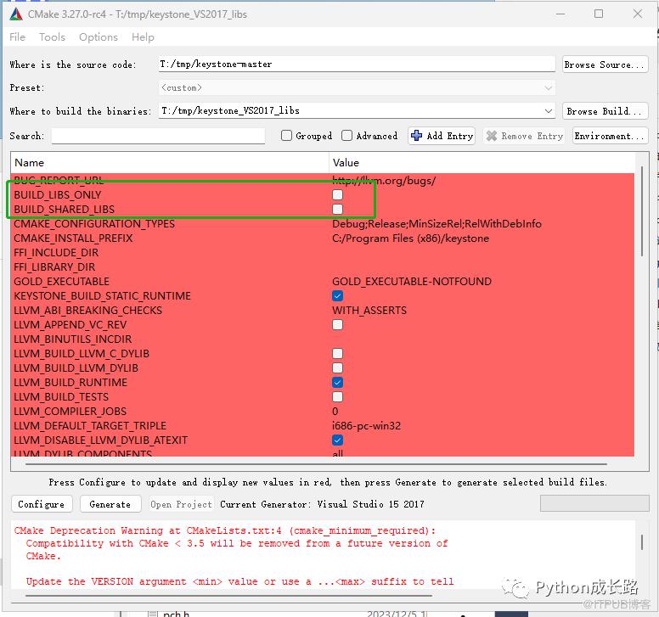Click the Configure button
This screenshot has width=659, height=617.
click(41, 504)
